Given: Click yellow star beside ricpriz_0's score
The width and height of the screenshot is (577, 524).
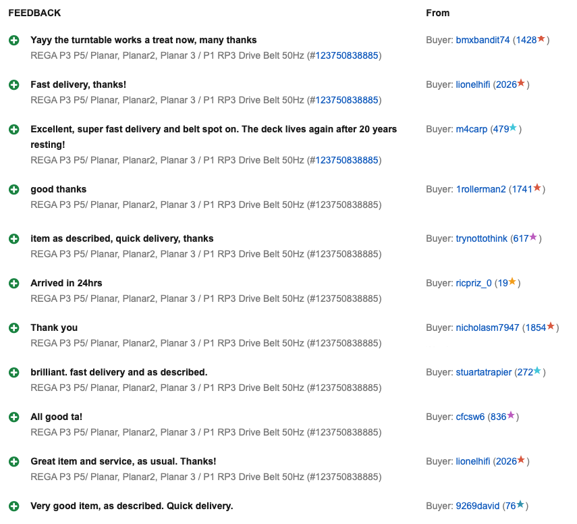Looking at the screenshot, I should pyautogui.click(x=512, y=282).
